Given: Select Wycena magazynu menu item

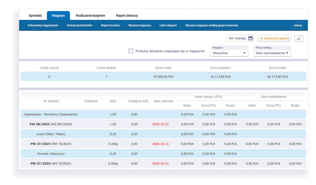Looking at the screenshot, I should [140, 25].
